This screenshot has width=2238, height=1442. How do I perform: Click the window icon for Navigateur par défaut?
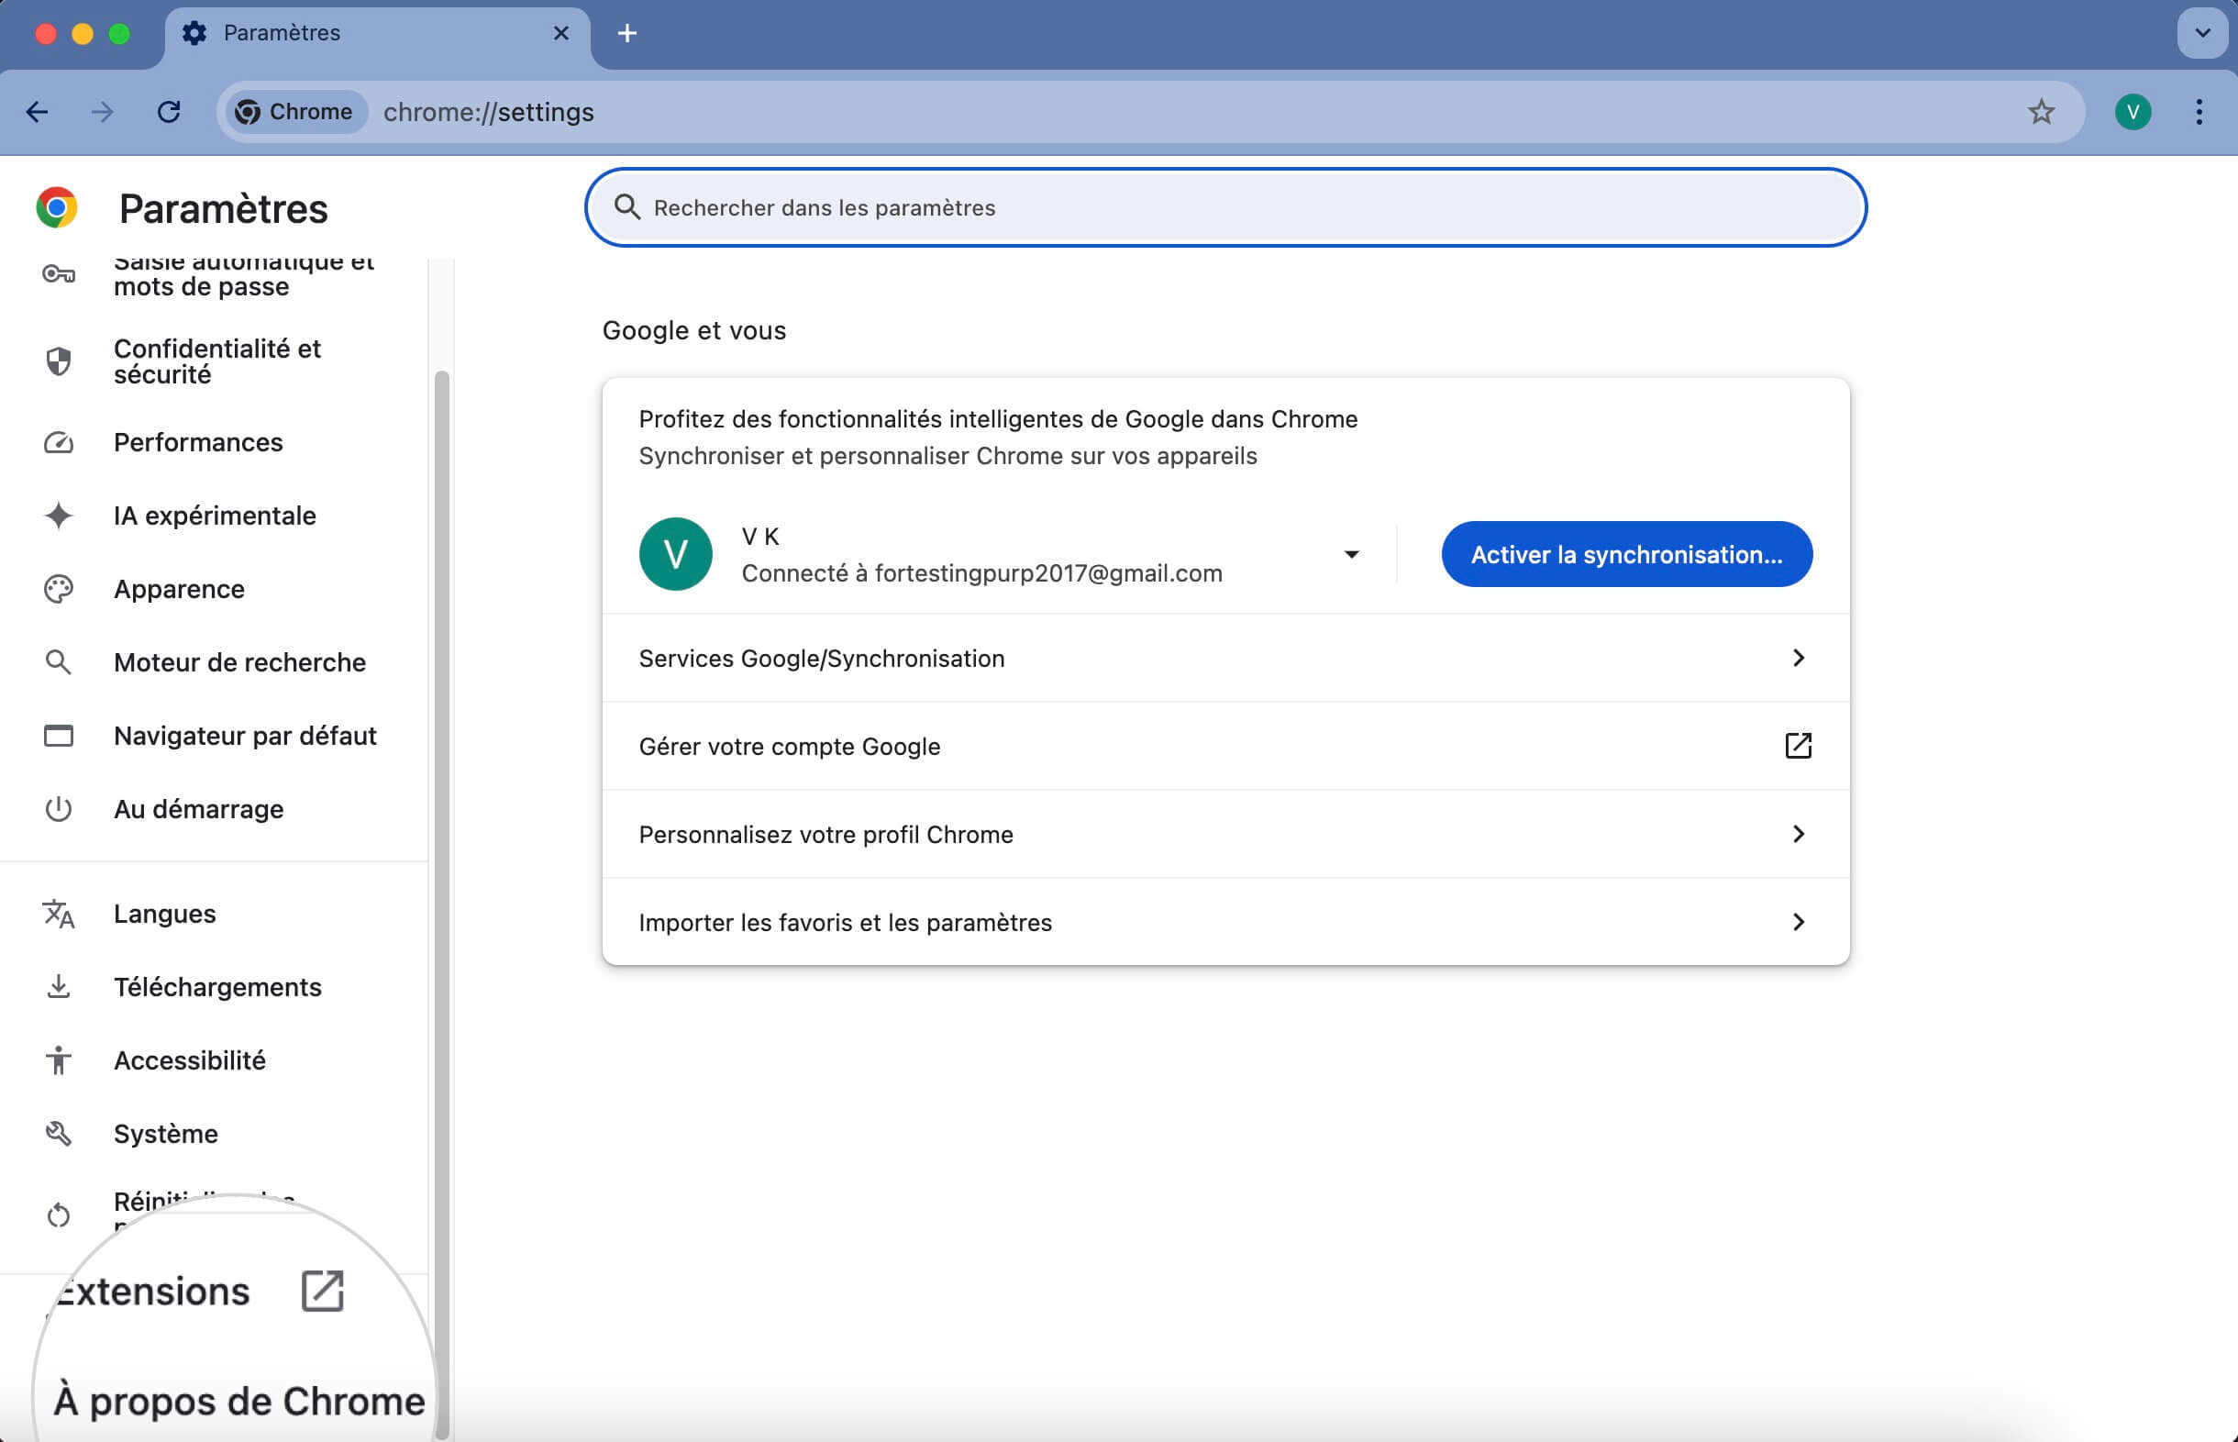click(58, 736)
